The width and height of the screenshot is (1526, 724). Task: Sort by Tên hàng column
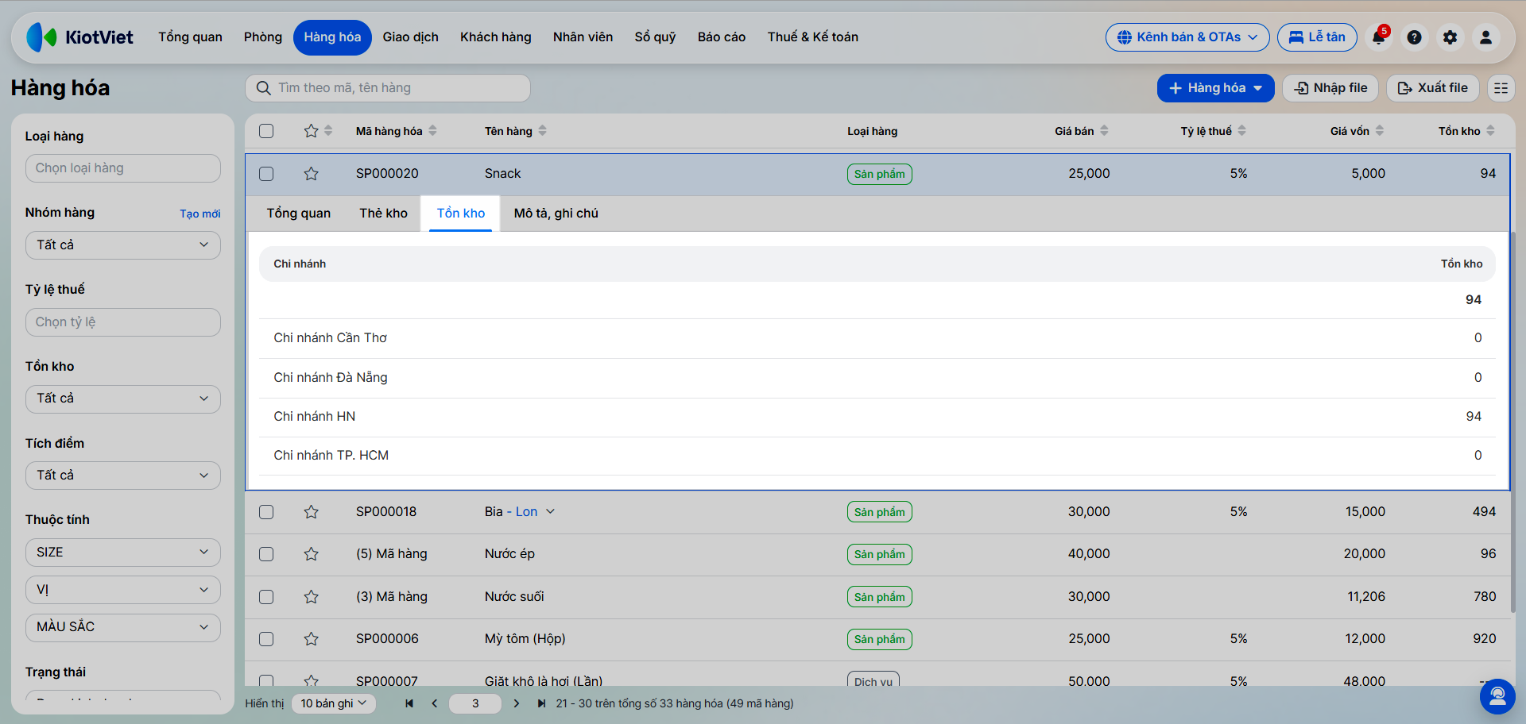516,131
